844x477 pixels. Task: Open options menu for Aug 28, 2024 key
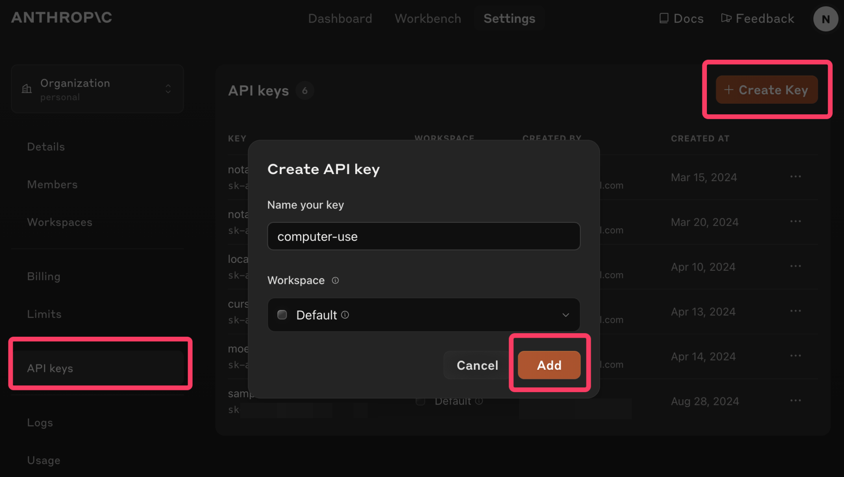pyautogui.click(x=795, y=401)
